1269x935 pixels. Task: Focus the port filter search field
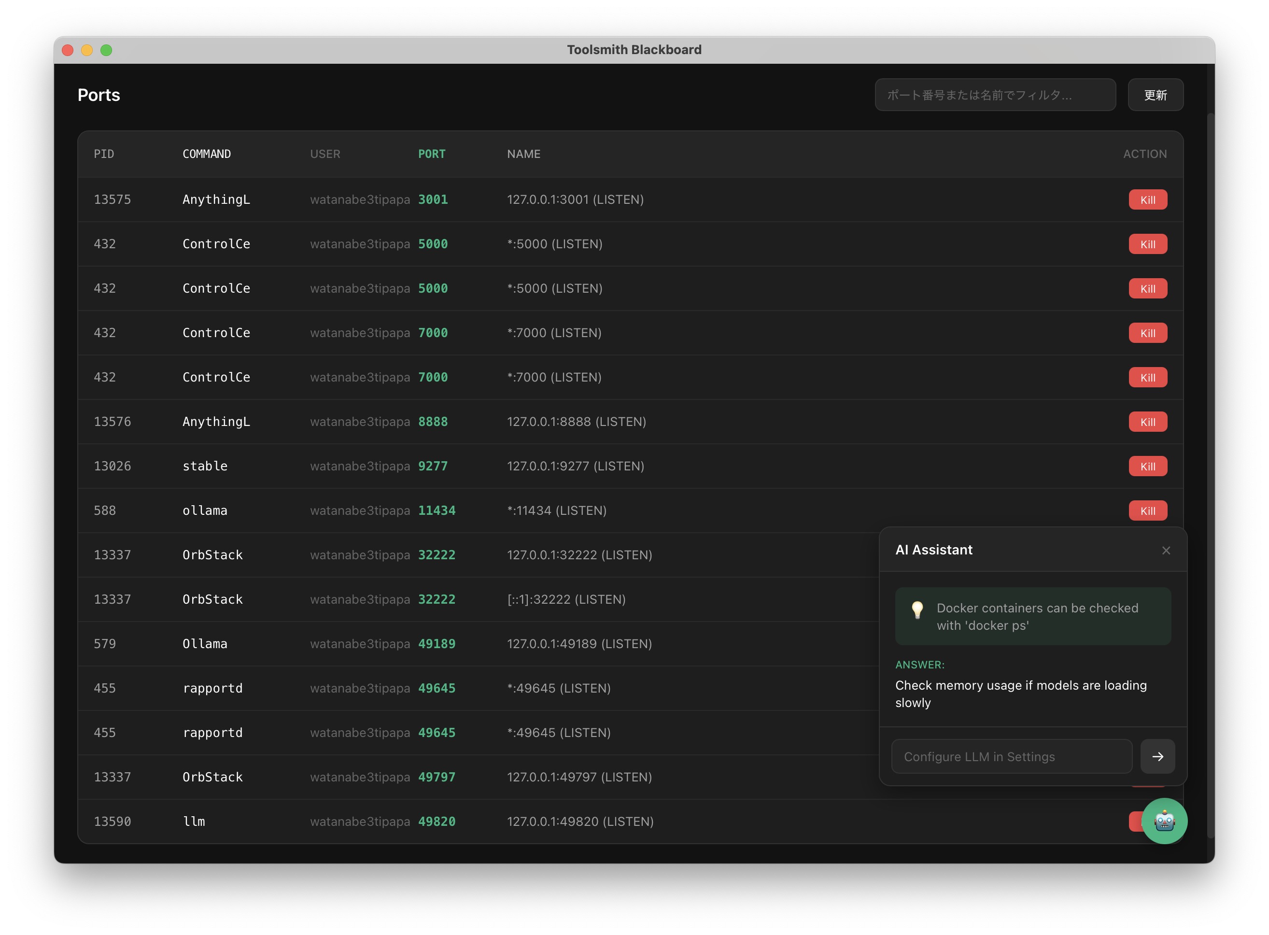click(x=995, y=95)
